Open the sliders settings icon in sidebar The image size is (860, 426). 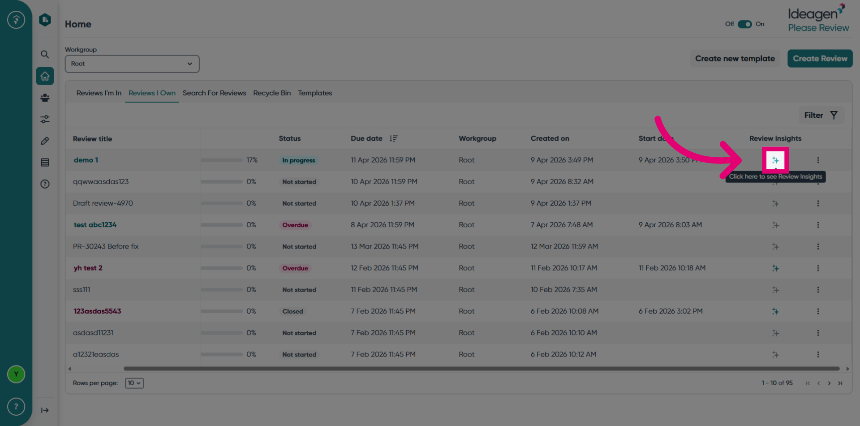click(x=45, y=119)
